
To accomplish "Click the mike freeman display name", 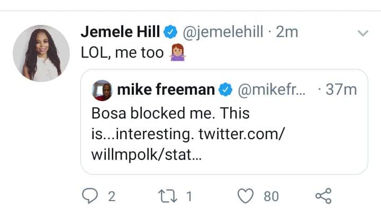I will click(166, 89).
